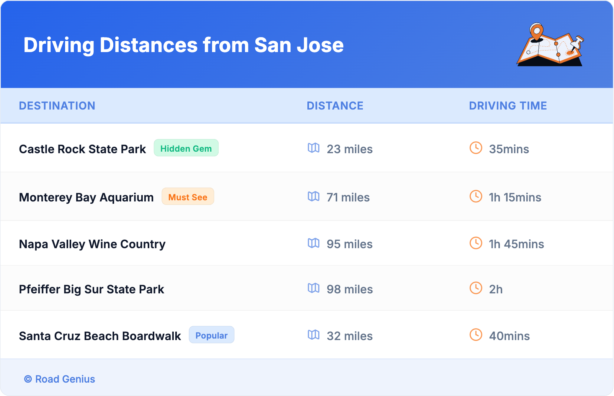614x396 pixels.
Task: Open the Road Genius footer link
Action: click(60, 379)
